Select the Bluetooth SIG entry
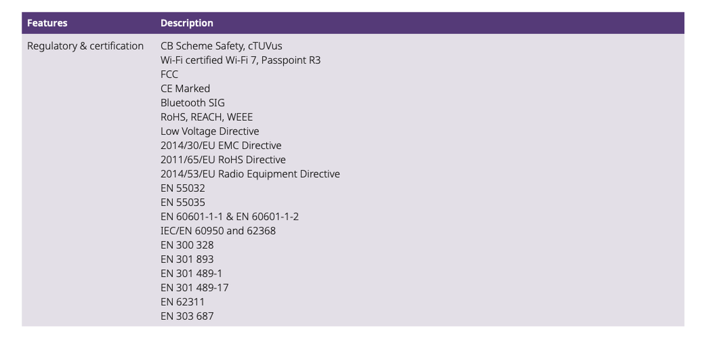 (192, 102)
